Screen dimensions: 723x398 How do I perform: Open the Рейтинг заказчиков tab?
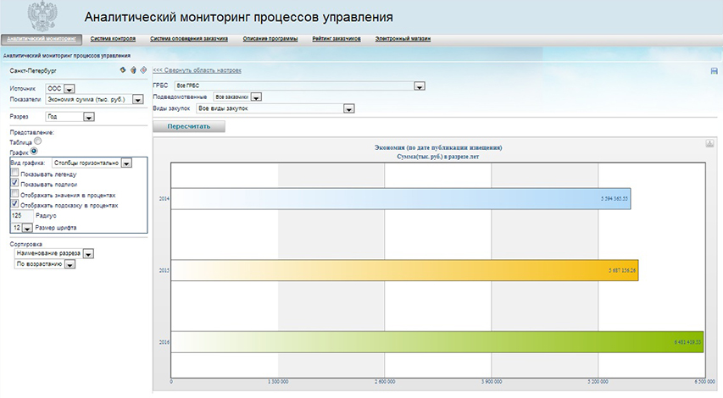coord(336,39)
